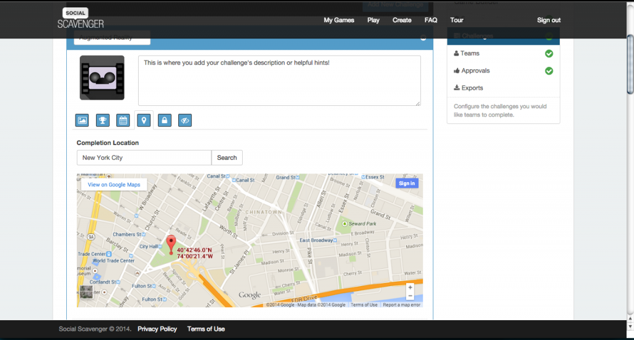The height and width of the screenshot is (340, 634).
Task: Click the City Hall station label on map
Action: pyautogui.click(x=149, y=246)
